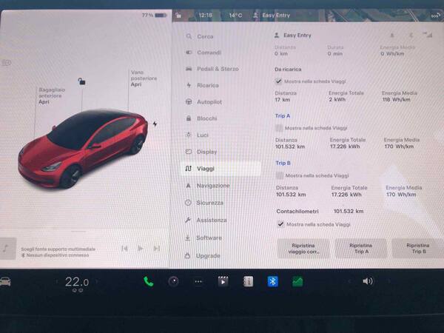Tap the car controls icon in bottom bar
The height and width of the screenshot is (333, 444).
point(7,281)
